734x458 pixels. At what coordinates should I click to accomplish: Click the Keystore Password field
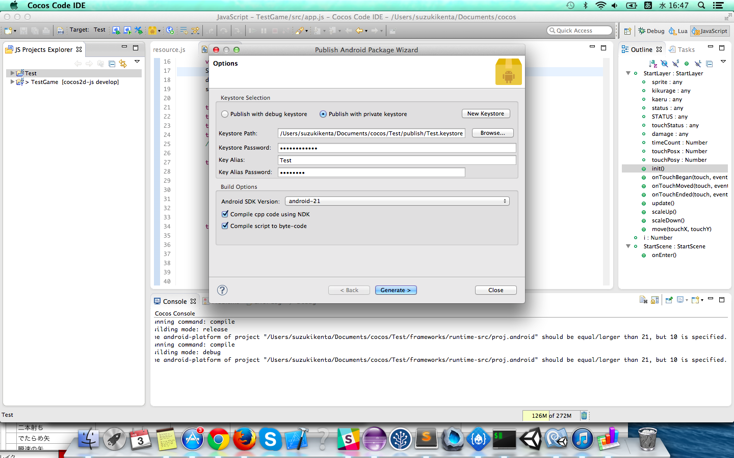(x=397, y=148)
